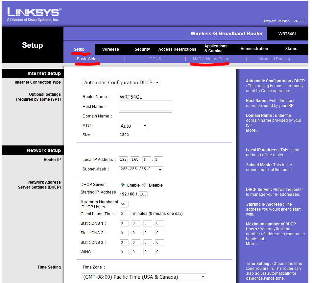
Task: Open the Internet Connection Type dropdown
Action: pyautogui.click(x=121, y=83)
